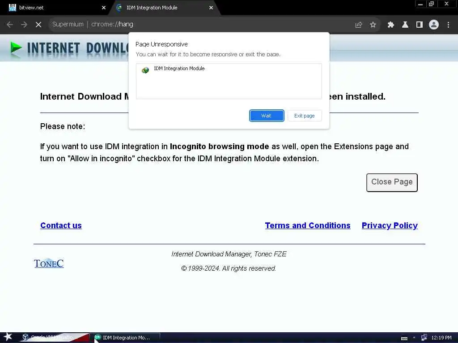Restore down the browser window

pos(431,4)
